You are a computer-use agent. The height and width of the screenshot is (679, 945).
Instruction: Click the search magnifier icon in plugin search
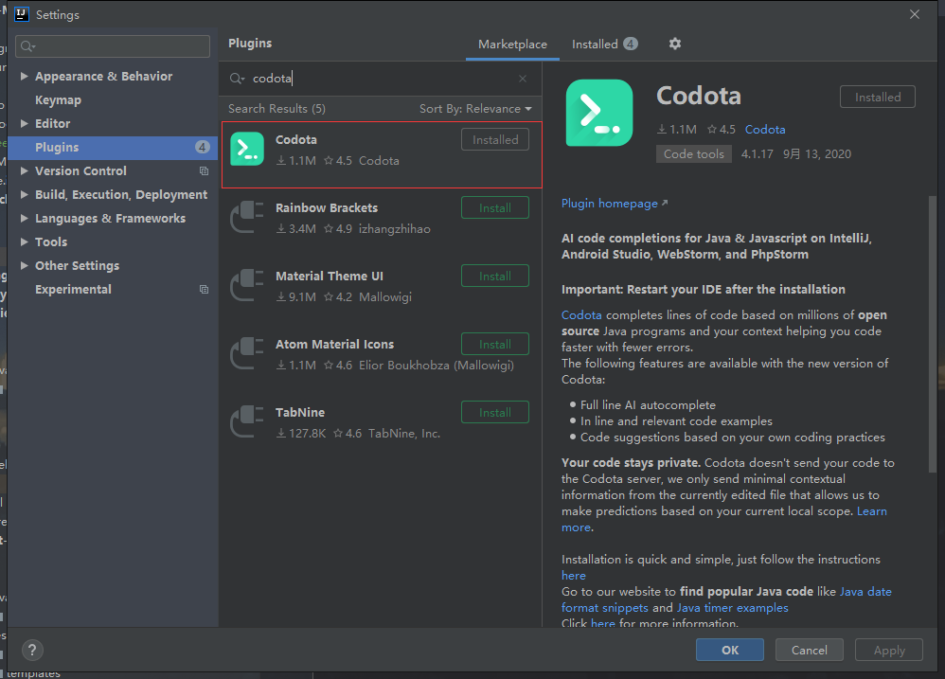point(237,79)
